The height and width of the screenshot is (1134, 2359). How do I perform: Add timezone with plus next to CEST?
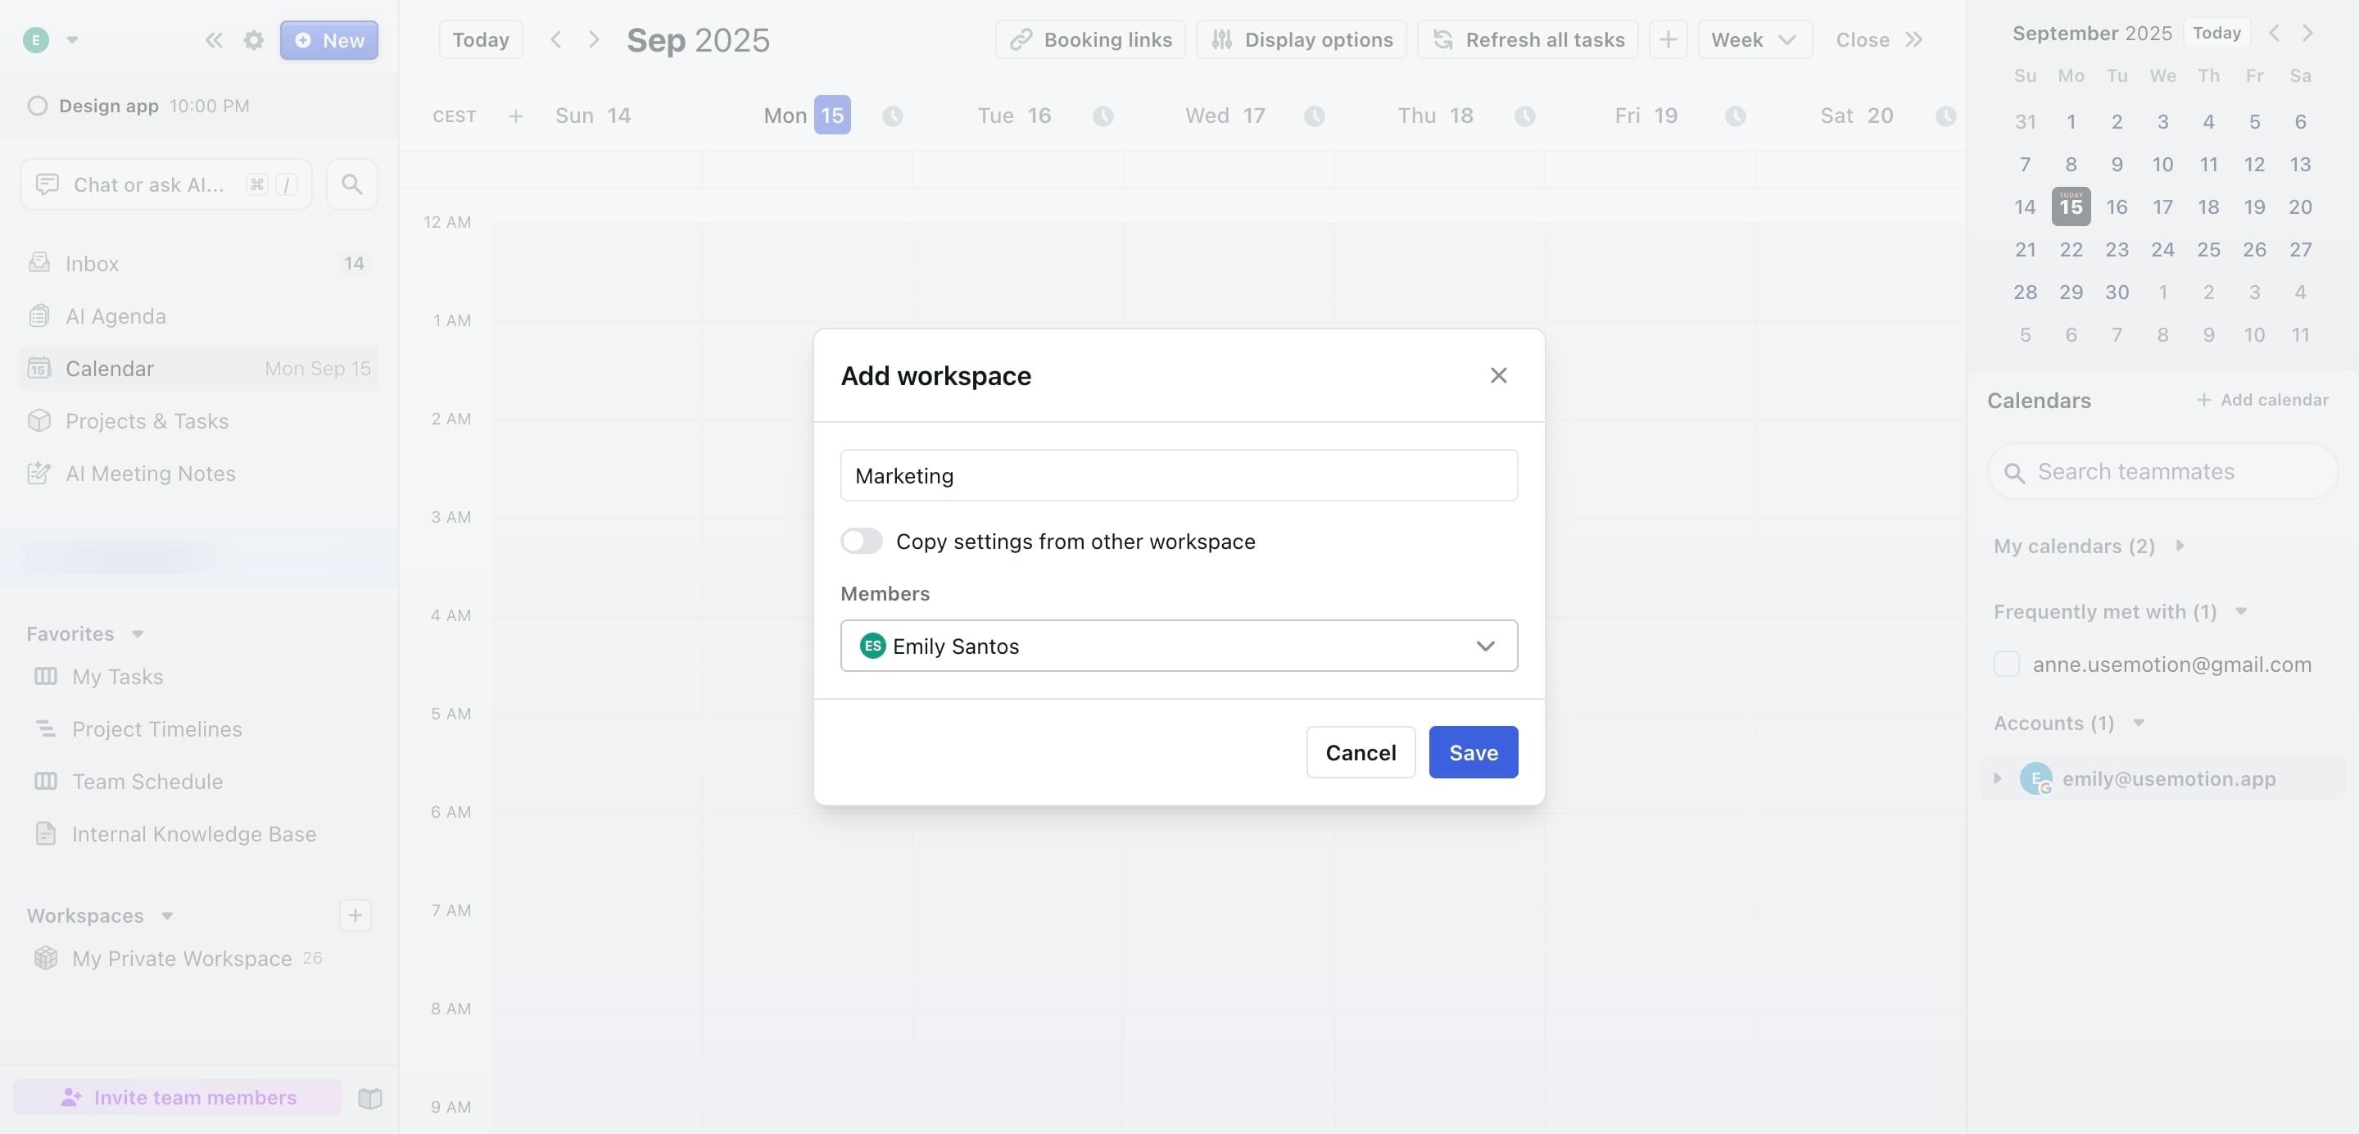(515, 116)
